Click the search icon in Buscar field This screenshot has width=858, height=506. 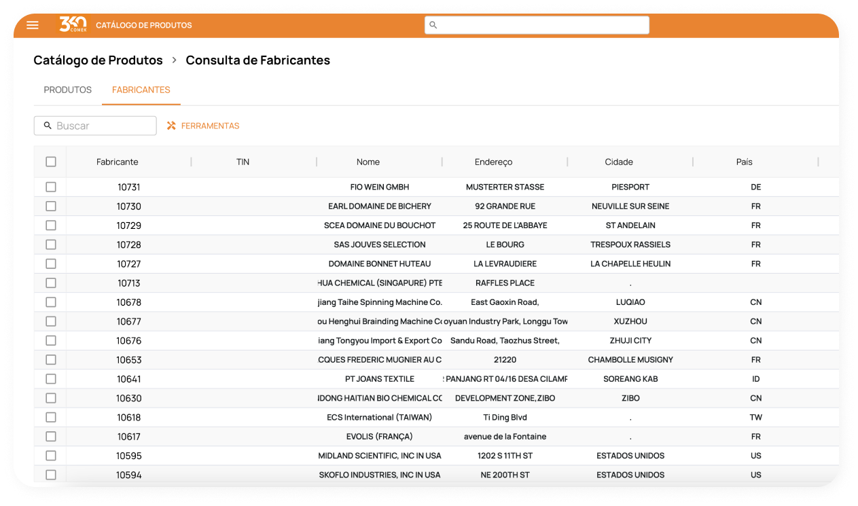pos(48,126)
